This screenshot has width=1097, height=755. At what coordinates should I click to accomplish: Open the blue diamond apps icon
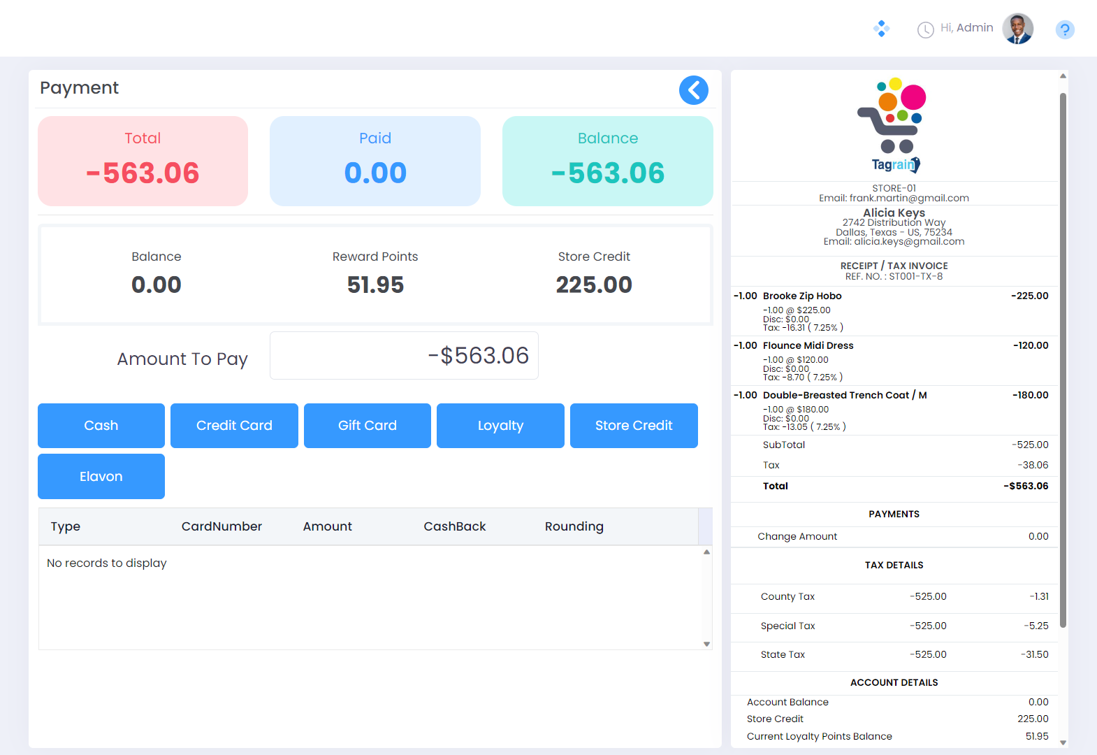[x=881, y=29]
